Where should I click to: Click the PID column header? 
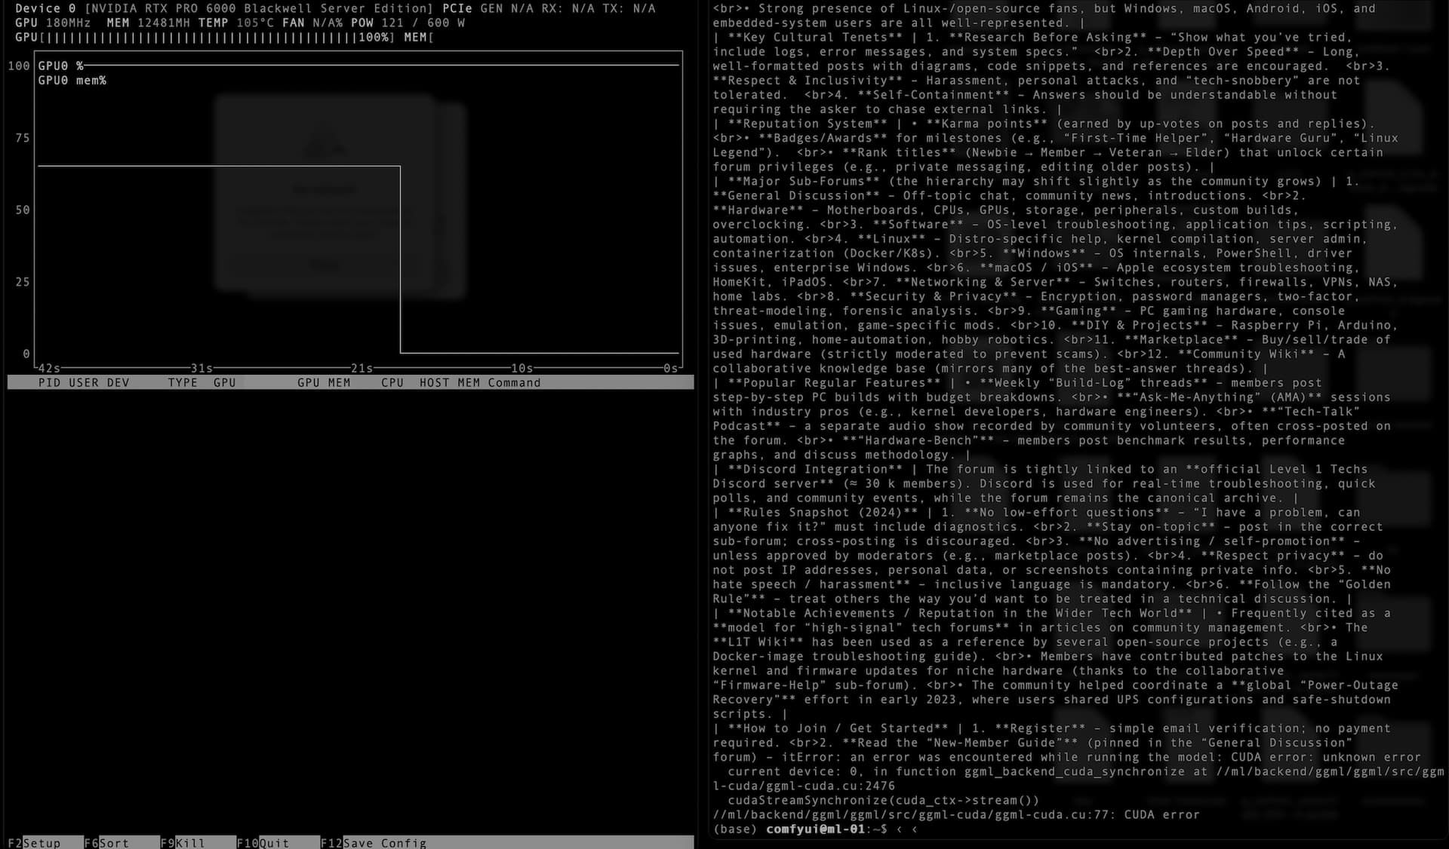pos(49,383)
